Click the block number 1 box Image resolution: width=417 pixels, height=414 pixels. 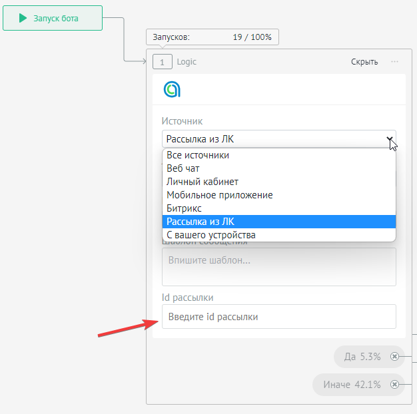pos(163,62)
